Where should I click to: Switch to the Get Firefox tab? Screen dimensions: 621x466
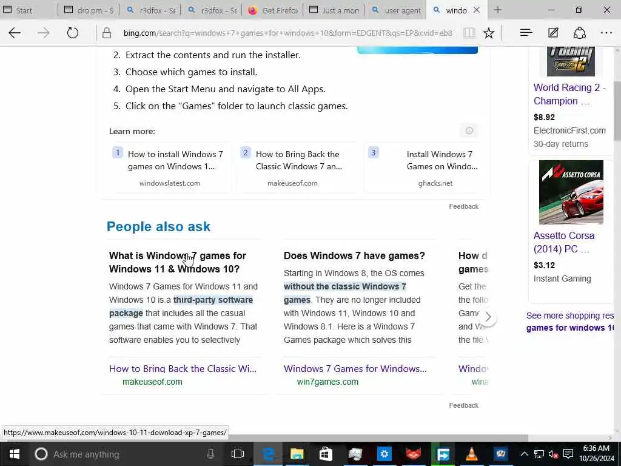coord(273,10)
